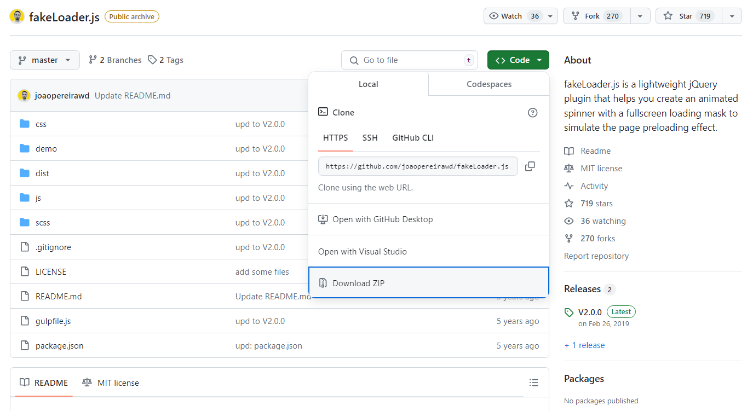Open the README tab
753x411 pixels.
(44, 383)
